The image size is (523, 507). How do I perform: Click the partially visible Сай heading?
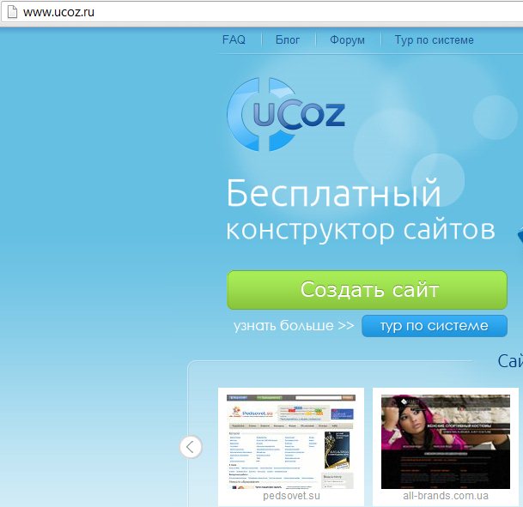509,362
